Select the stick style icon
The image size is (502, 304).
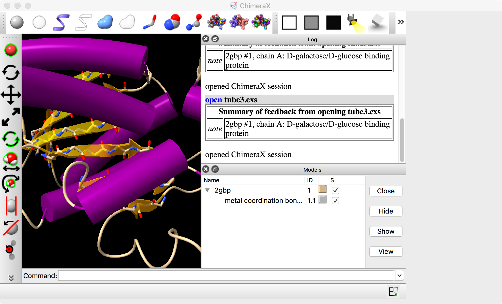(x=150, y=22)
